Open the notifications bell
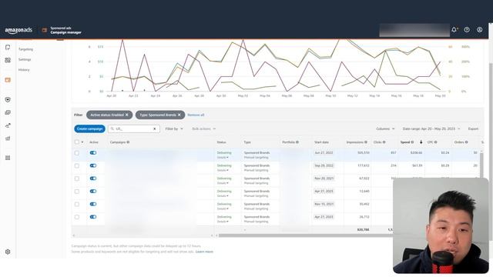 click(454, 29)
